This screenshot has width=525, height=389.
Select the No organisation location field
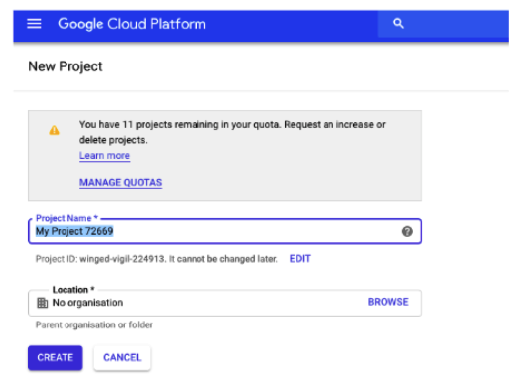(x=224, y=303)
